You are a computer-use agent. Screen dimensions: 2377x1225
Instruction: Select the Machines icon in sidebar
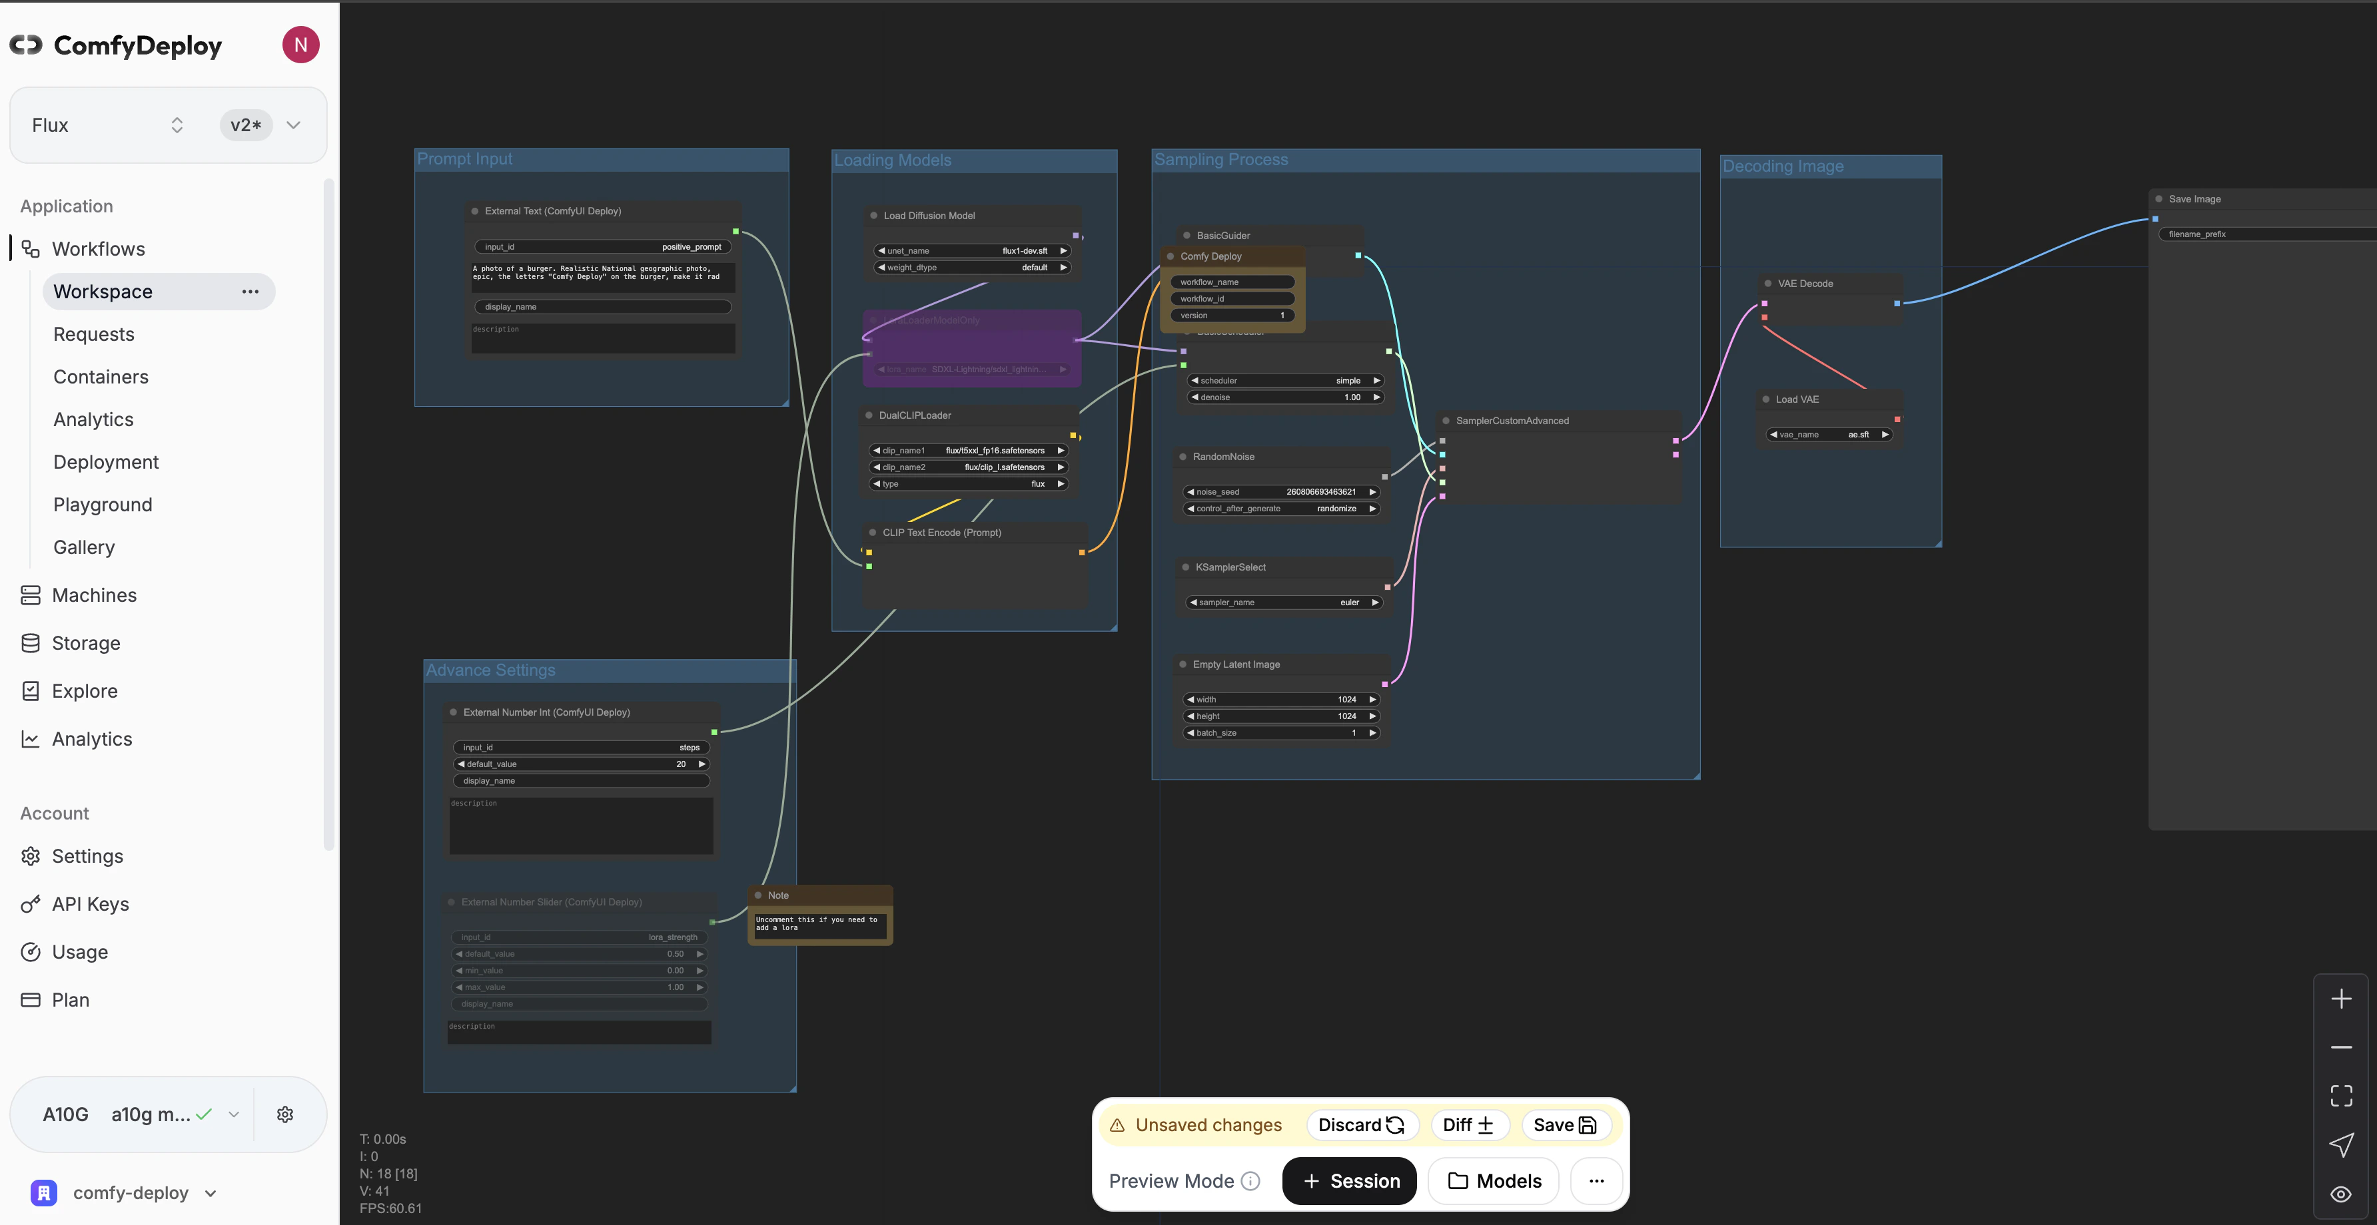31,595
